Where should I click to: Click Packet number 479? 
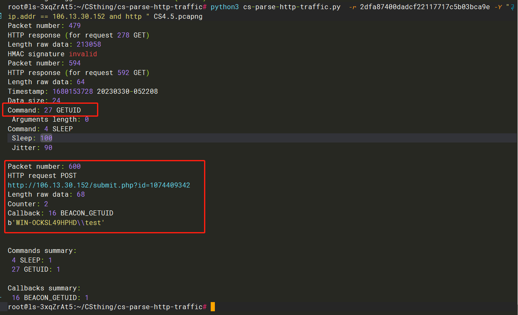pyautogui.click(x=75, y=26)
